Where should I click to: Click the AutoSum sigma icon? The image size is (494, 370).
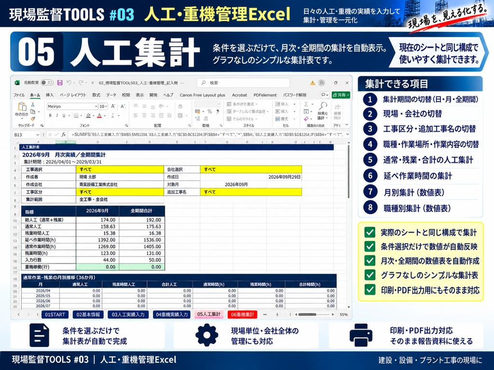tap(306, 104)
